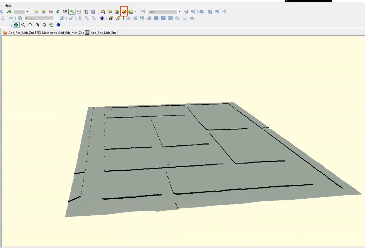Click the scenario icon with letter A
Viewport: 365px width, 248px height.
(193, 12)
